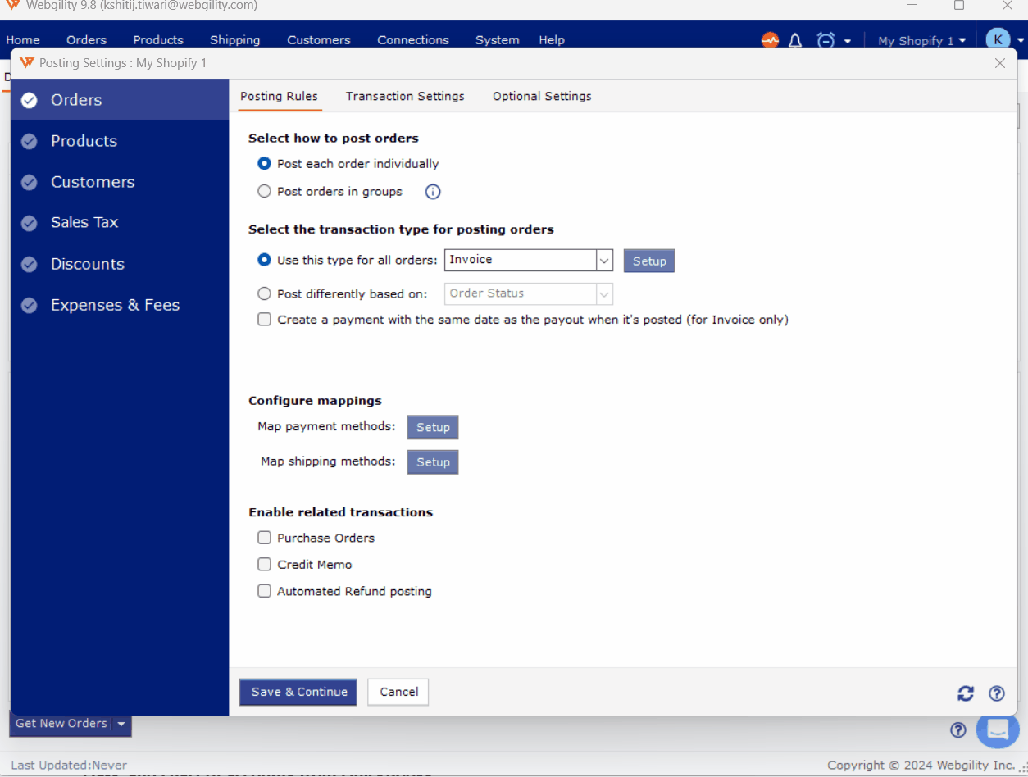
Task: Open the Invoice transaction type dropdown
Action: (x=604, y=260)
